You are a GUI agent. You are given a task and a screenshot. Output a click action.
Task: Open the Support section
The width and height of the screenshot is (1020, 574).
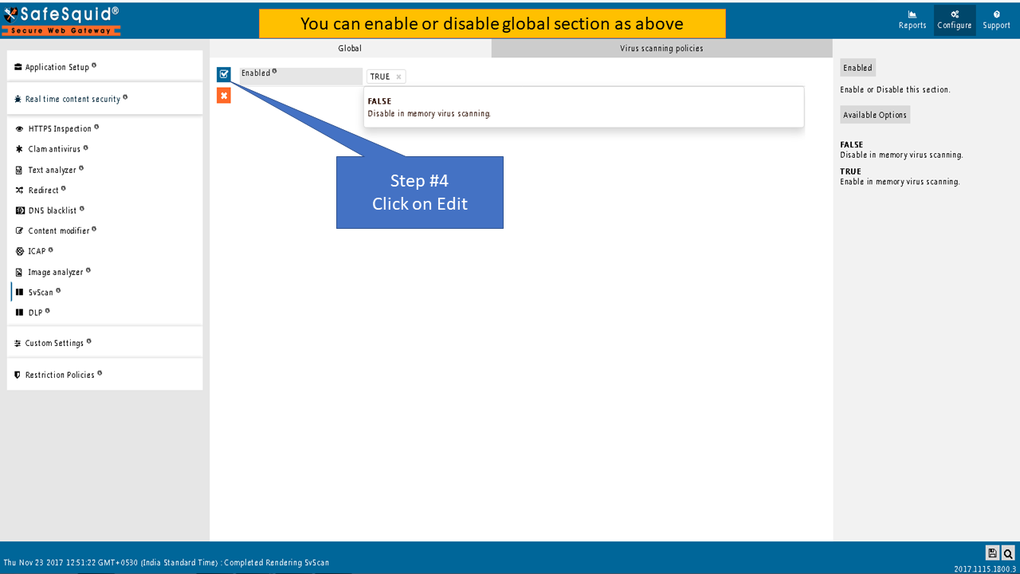(x=996, y=20)
